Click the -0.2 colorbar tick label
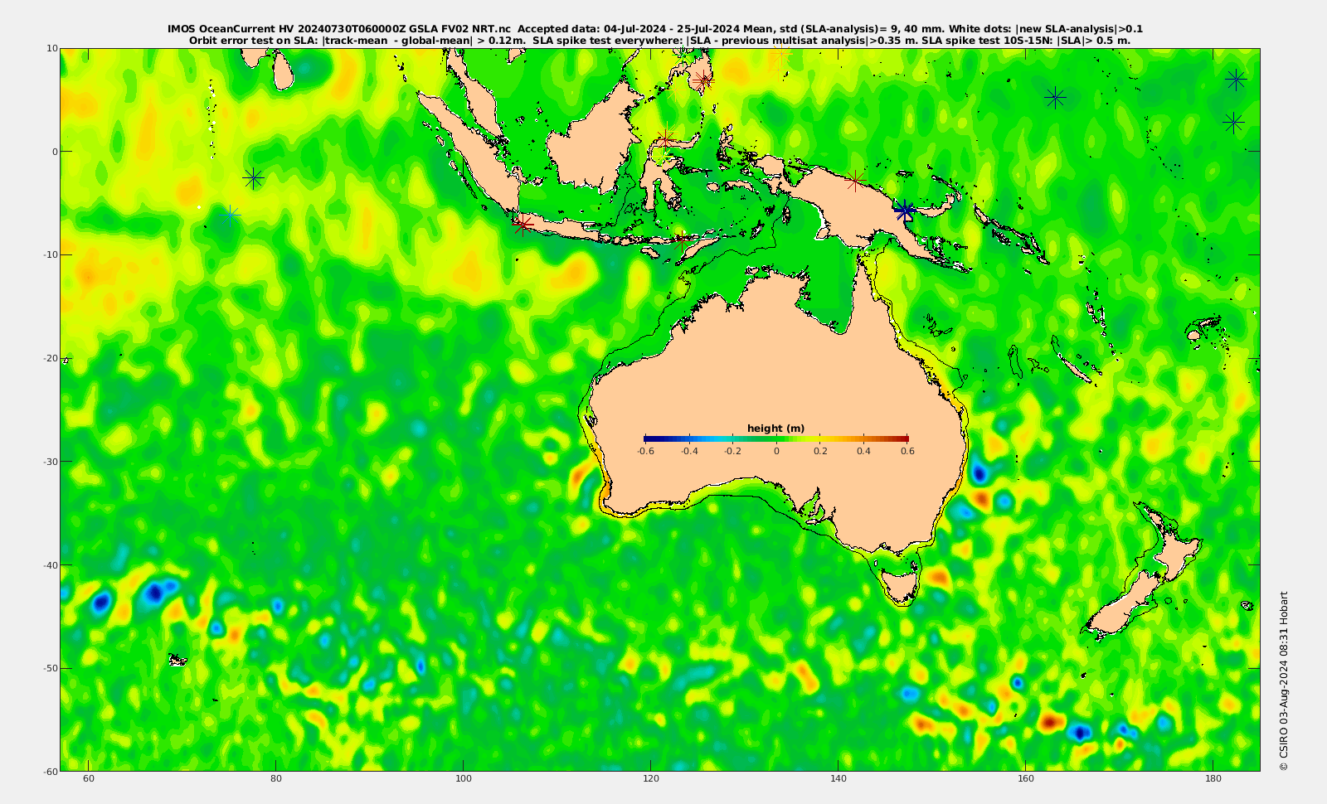This screenshot has width=1327, height=804. pos(732,451)
